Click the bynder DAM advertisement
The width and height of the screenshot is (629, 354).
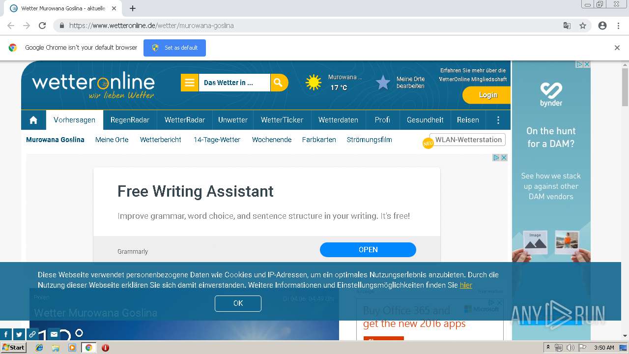[551, 200]
